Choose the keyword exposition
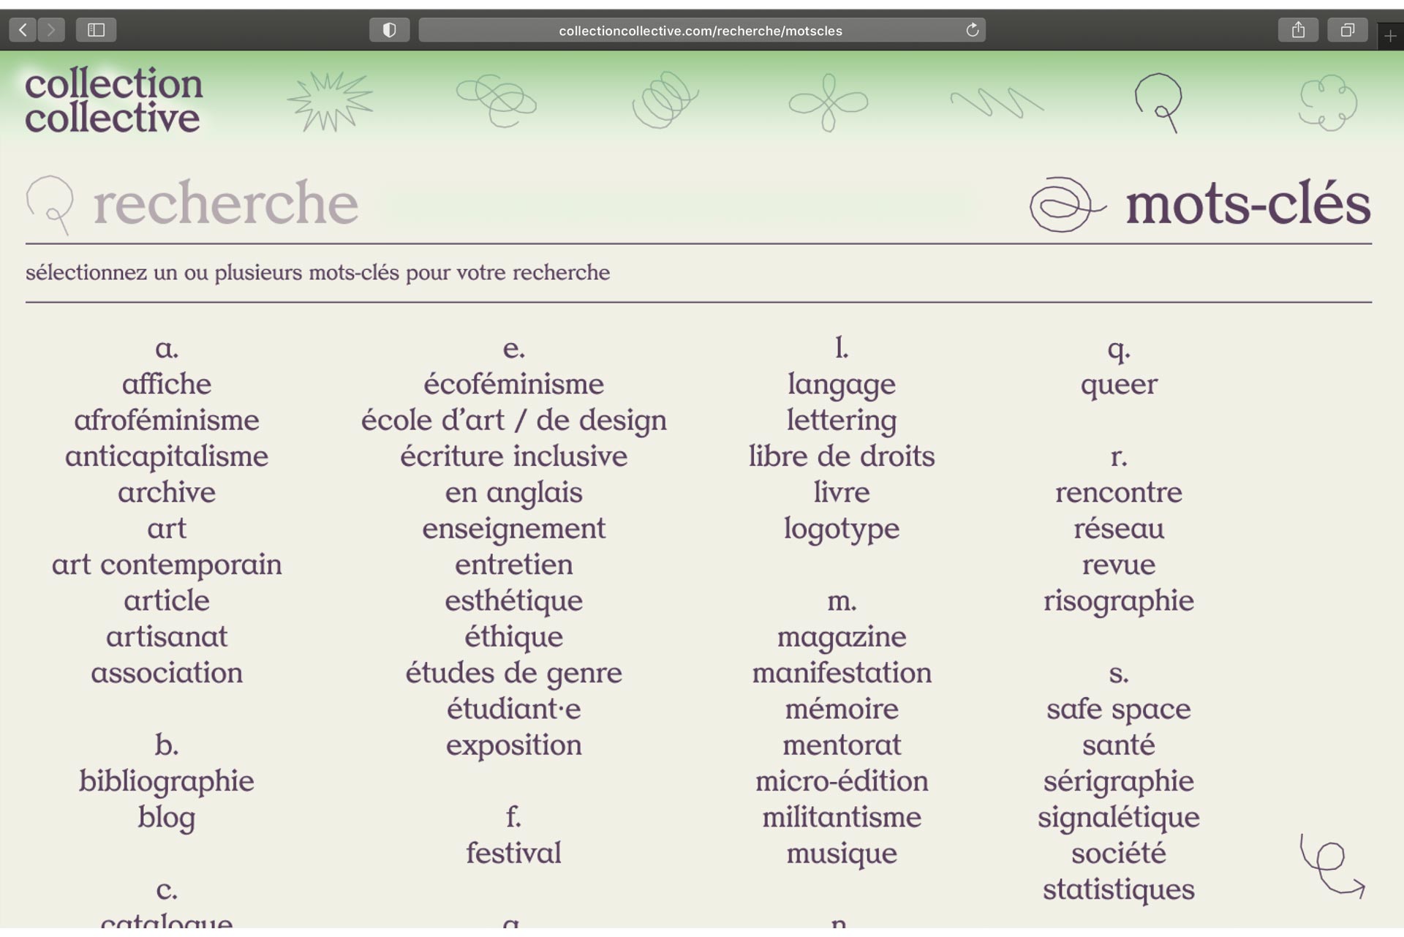 click(514, 745)
